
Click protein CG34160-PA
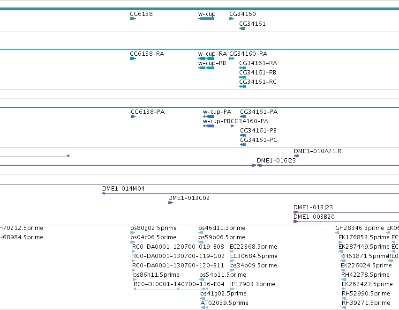click(x=249, y=121)
